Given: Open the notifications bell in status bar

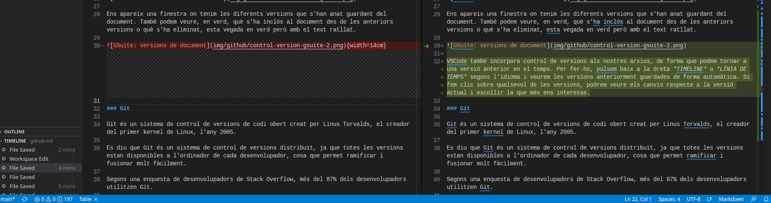Looking at the screenshot, I should pyautogui.click(x=766, y=199).
